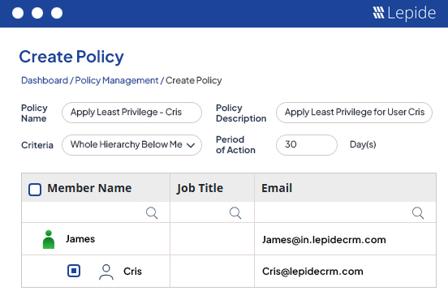Focus the Policy Description input field
The image size is (448, 308).
(x=354, y=113)
